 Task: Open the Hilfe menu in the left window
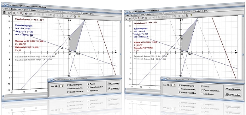coord(91,14)
